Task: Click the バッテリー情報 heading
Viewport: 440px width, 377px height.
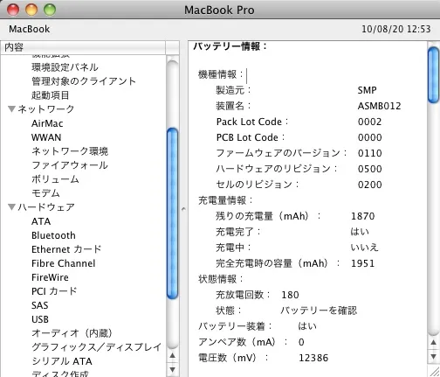Action: (230, 46)
